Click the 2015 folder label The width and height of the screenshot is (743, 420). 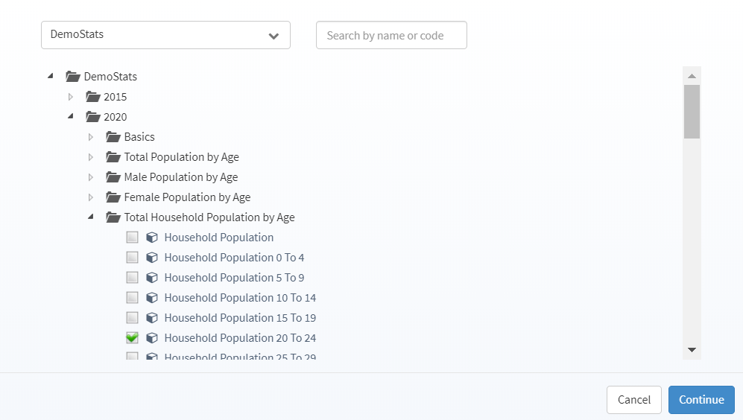[116, 97]
